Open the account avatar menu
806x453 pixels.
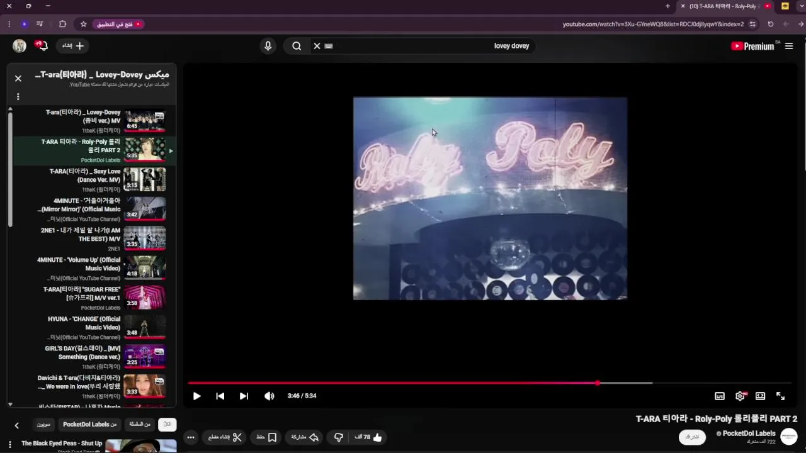(x=20, y=46)
